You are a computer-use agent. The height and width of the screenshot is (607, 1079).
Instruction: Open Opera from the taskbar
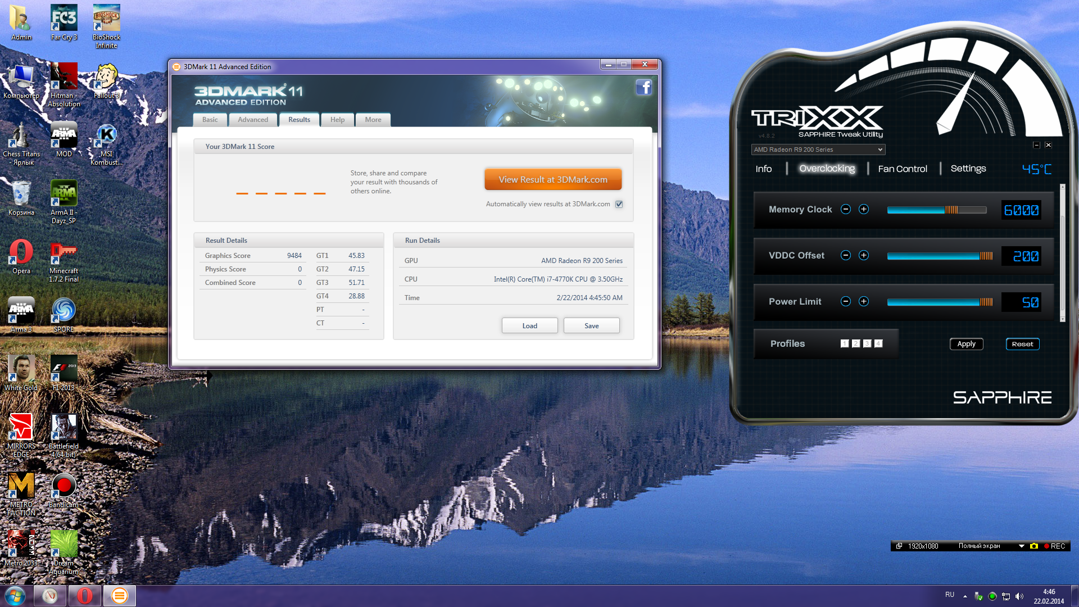coord(85,595)
